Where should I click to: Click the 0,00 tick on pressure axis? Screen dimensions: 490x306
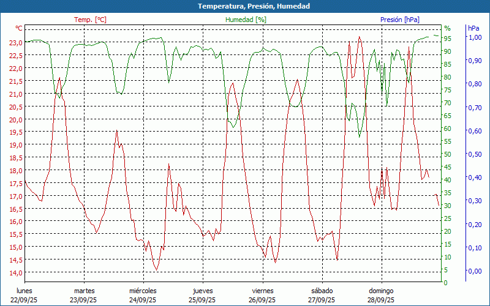(x=475, y=271)
